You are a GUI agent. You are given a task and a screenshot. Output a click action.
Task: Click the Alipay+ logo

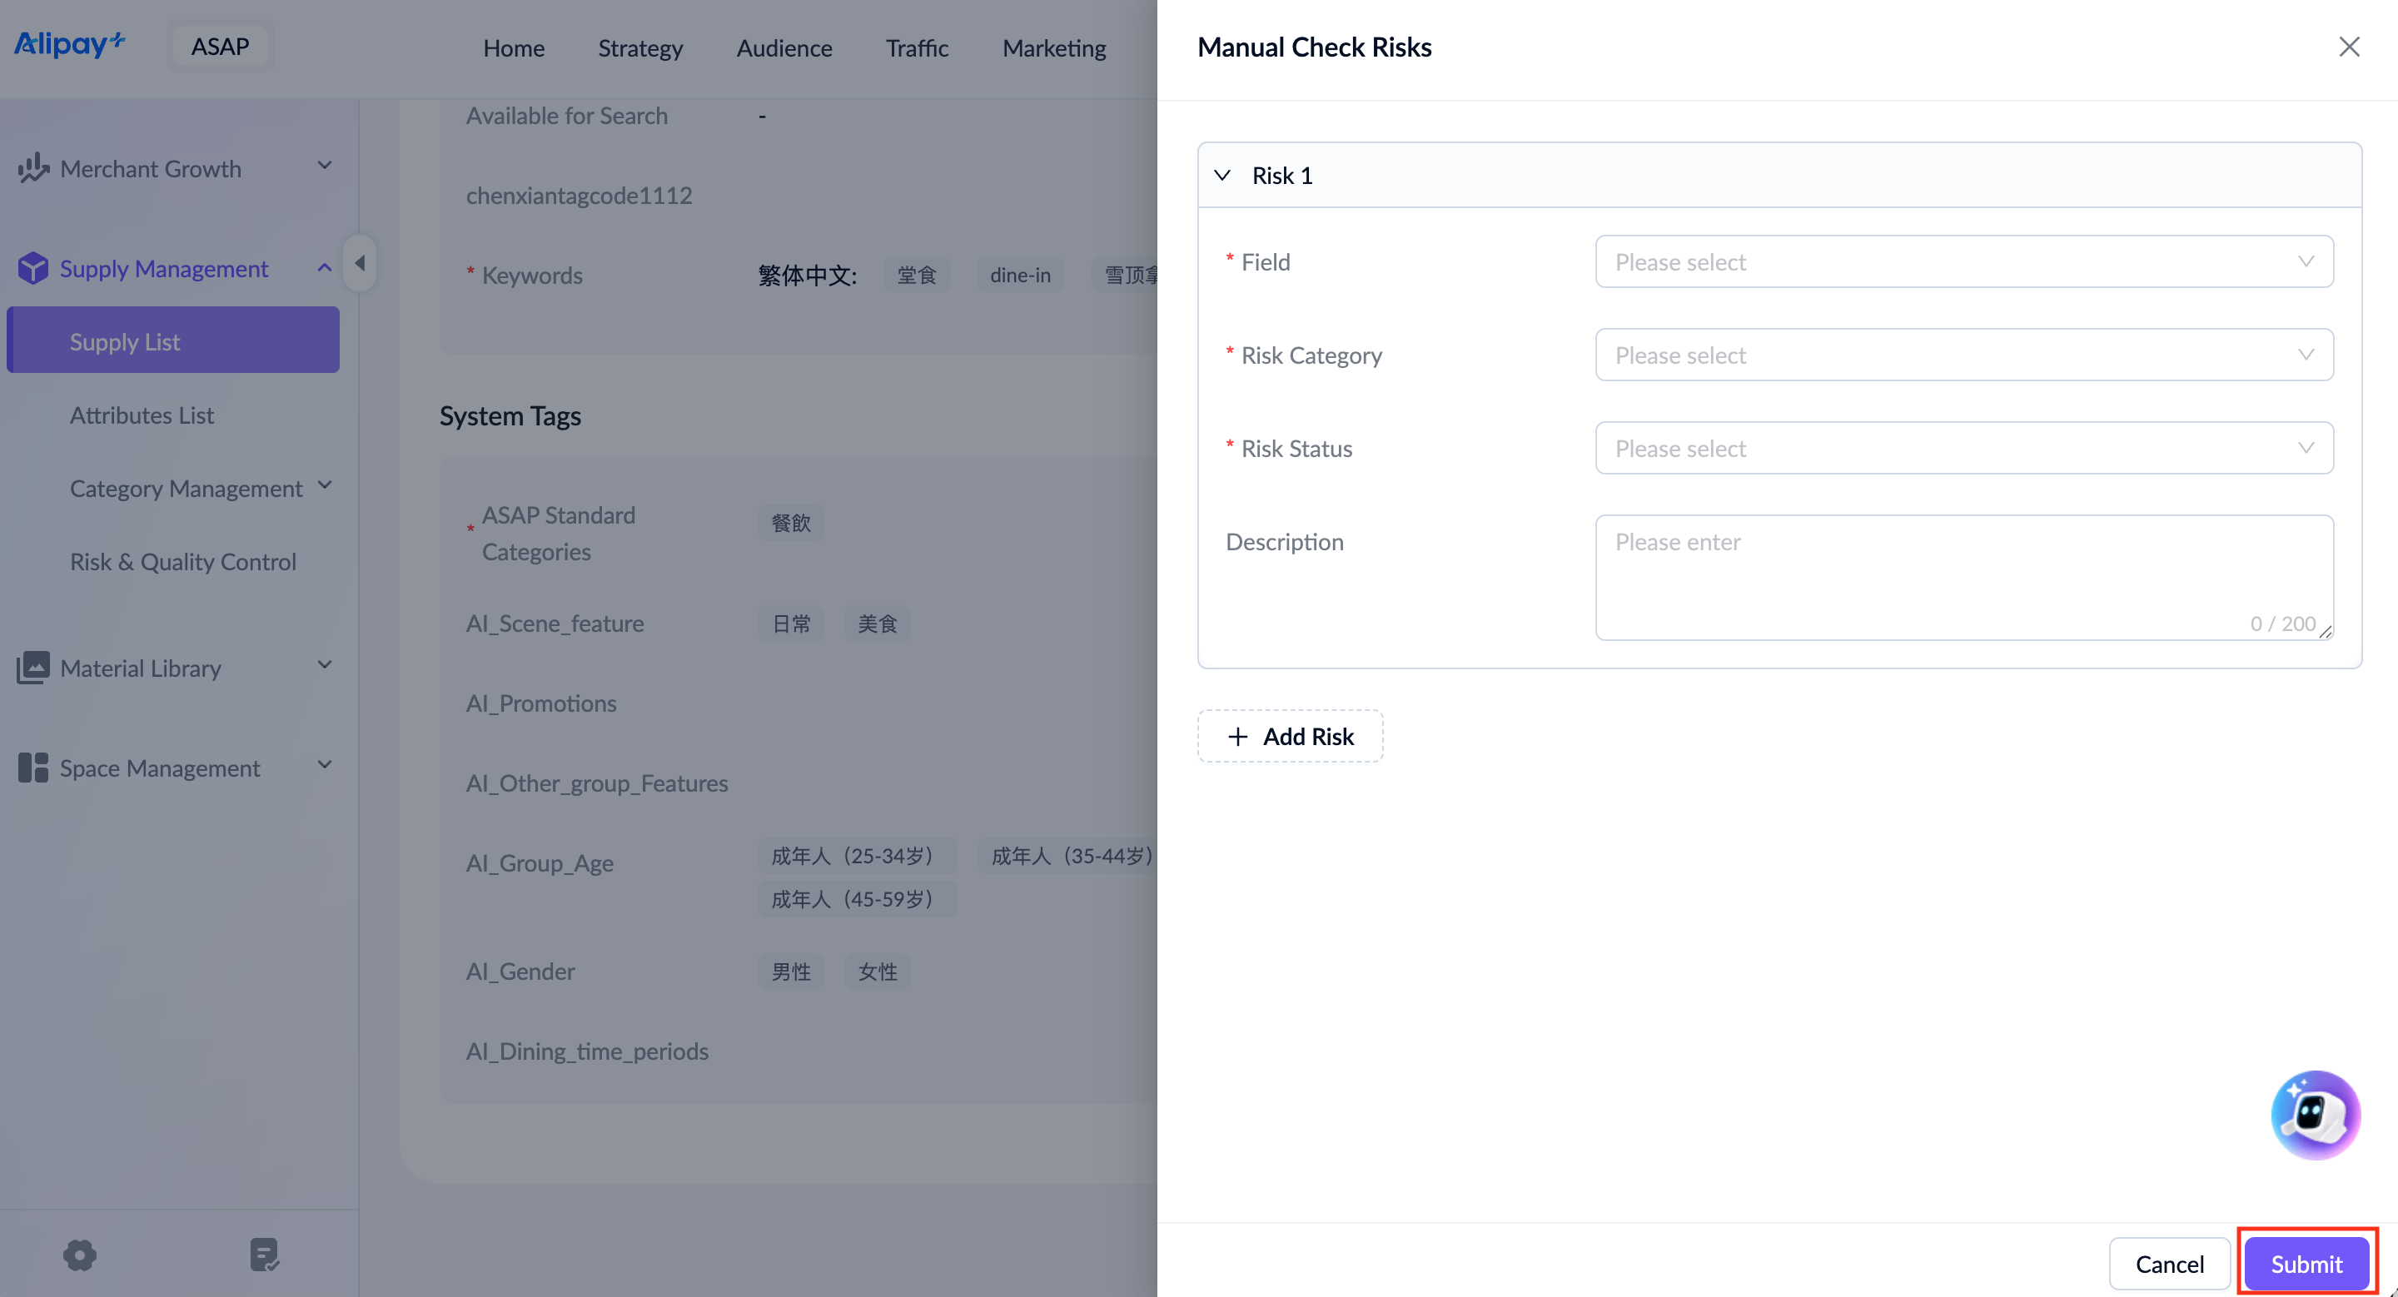click(x=70, y=44)
